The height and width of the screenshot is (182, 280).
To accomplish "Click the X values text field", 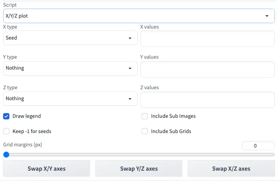I will pyautogui.click(x=207, y=39).
